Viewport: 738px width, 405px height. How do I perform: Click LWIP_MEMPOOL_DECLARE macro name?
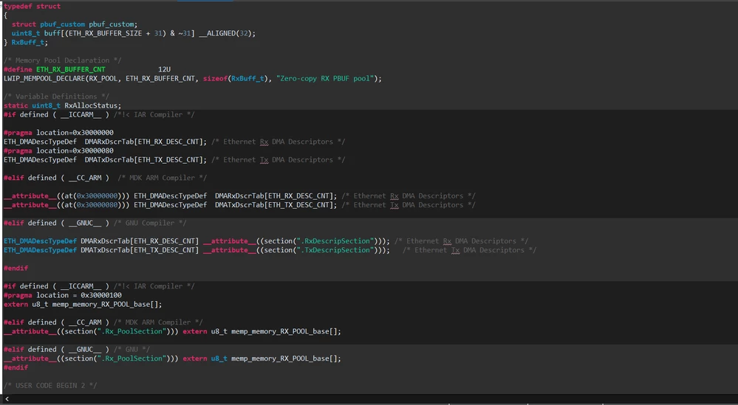(x=44, y=78)
